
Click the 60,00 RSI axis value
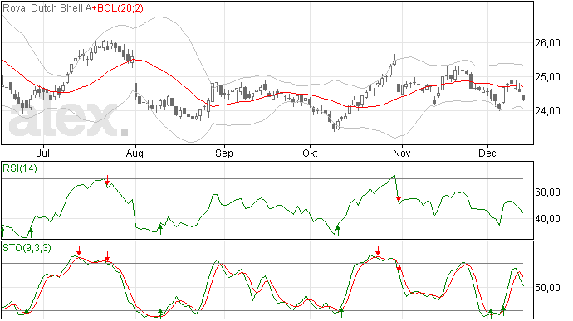click(x=547, y=192)
